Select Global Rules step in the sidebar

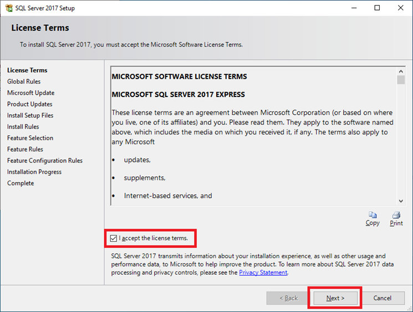click(x=24, y=81)
